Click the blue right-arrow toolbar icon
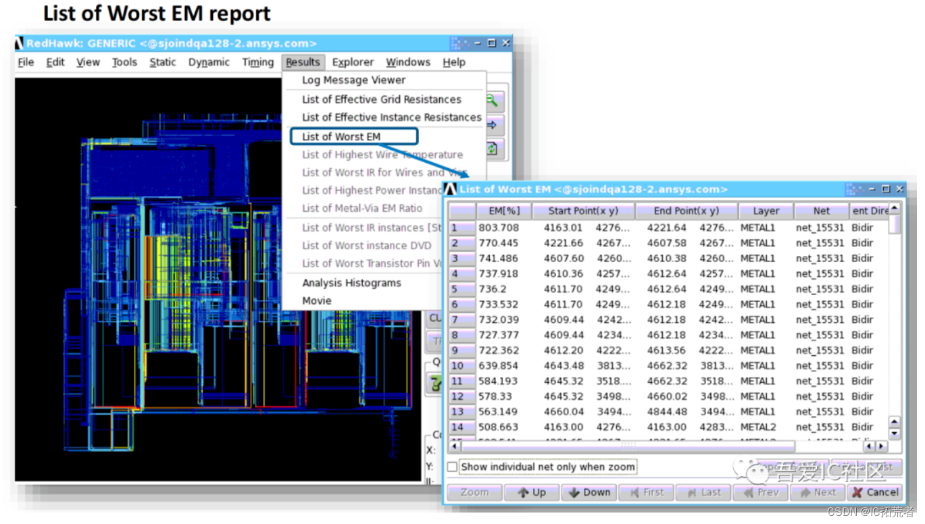The width and height of the screenshot is (925, 524). click(492, 125)
